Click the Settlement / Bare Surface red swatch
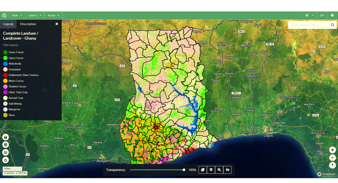 pyautogui.click(x=5, y=75)
